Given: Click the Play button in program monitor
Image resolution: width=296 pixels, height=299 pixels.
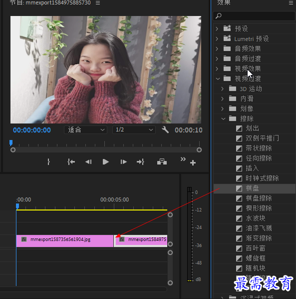Looking at the screenshot, I should pyautogui.click(x=105, y=162).
